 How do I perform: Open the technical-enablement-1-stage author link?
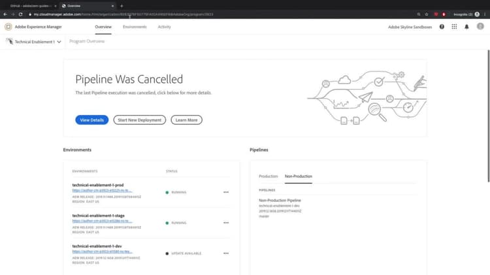click(x=102, y=221)
